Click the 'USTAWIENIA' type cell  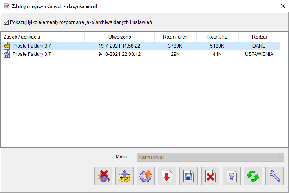pos(259,54)
